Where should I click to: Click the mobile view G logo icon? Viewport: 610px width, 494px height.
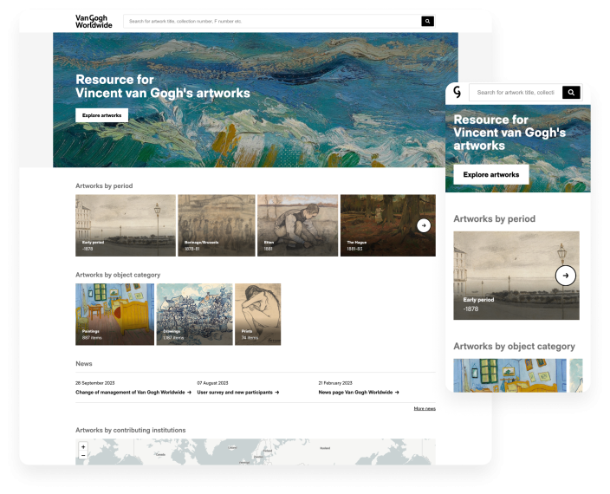click(x=457, y=92)
